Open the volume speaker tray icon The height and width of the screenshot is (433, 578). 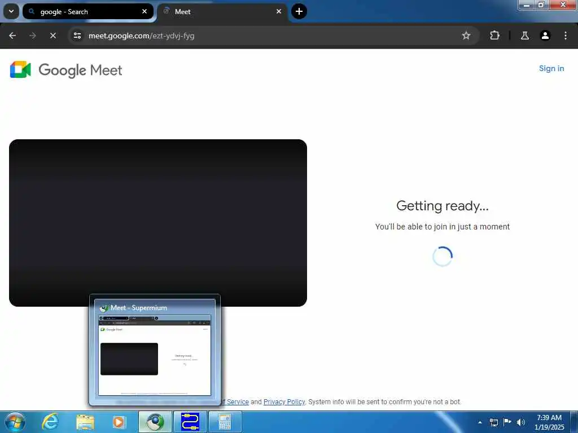(521, 422)
